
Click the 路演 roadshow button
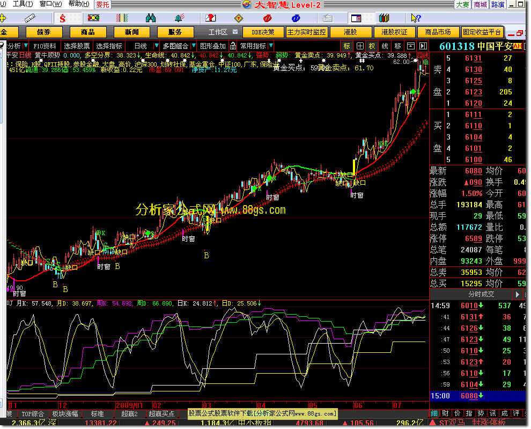pos(498,4)
